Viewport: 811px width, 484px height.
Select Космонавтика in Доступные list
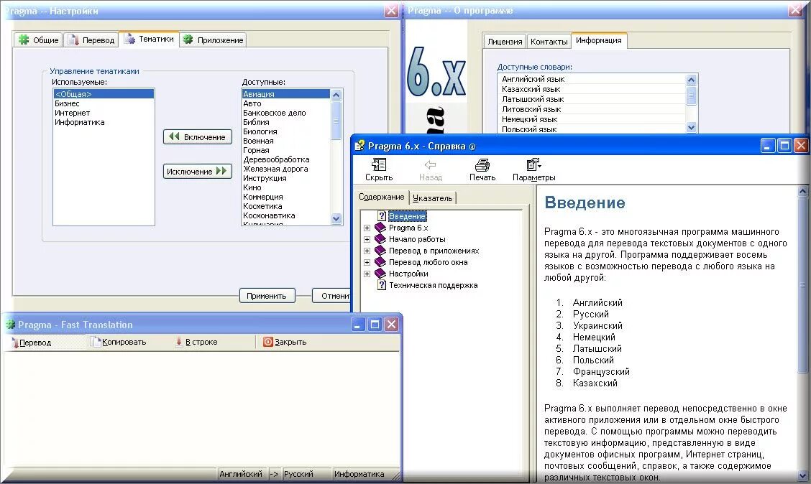[286, 215]
